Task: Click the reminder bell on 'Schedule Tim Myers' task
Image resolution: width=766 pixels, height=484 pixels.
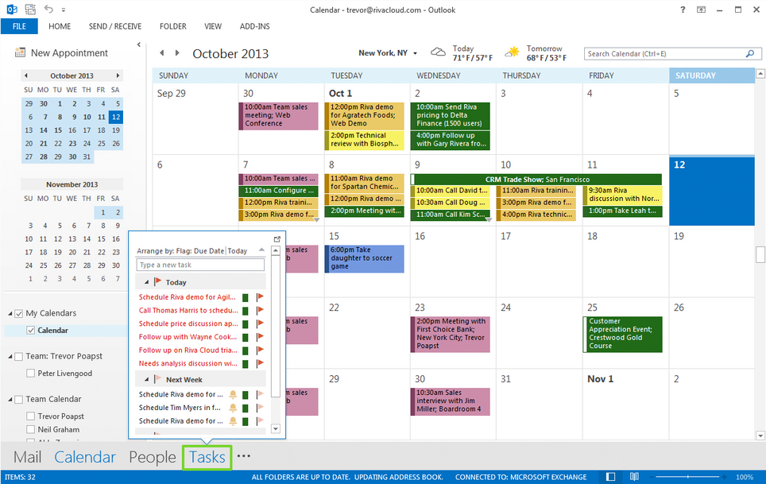Action: pyautogui.click(x=233, y=408)
